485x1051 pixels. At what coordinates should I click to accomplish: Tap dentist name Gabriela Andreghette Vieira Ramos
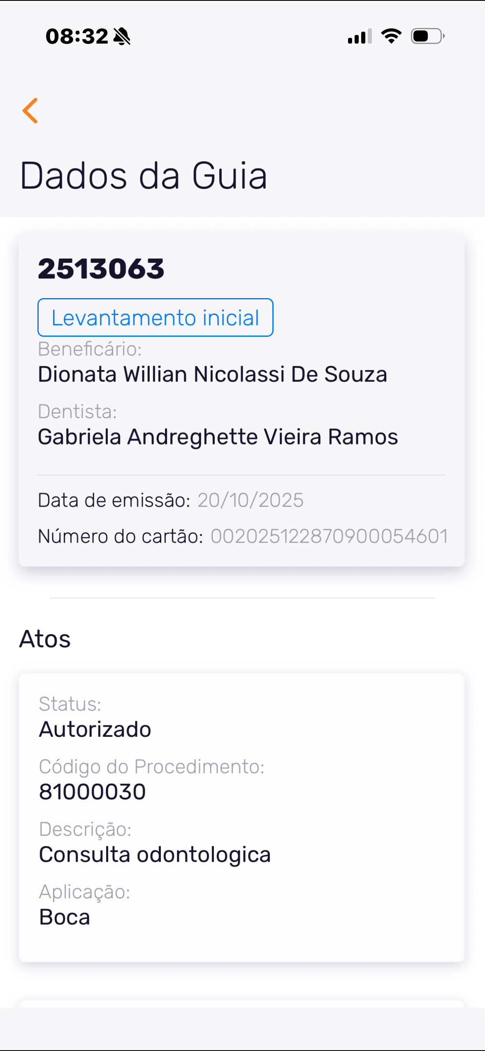click(218, 437)
